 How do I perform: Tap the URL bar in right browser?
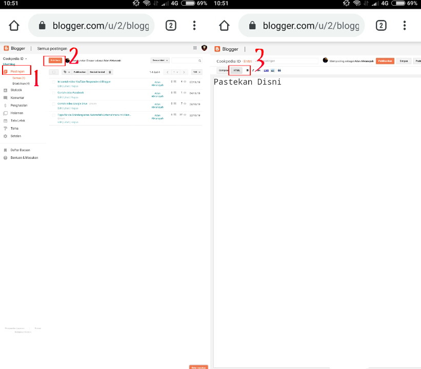click(302, 26)
